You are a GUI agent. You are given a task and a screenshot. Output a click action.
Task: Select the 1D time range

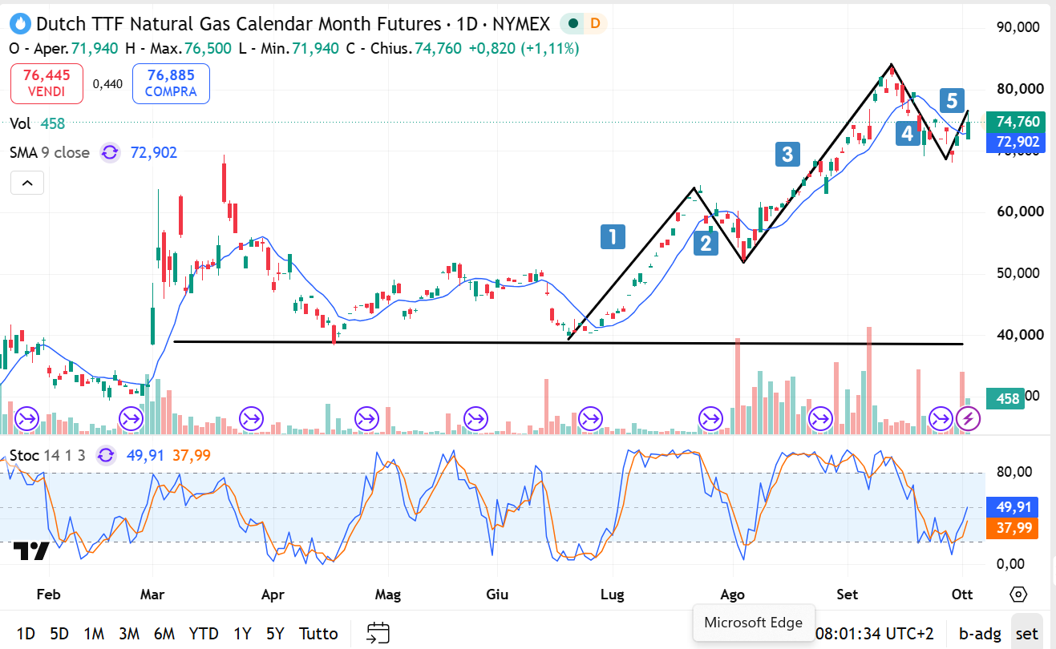tap(26, 634)
